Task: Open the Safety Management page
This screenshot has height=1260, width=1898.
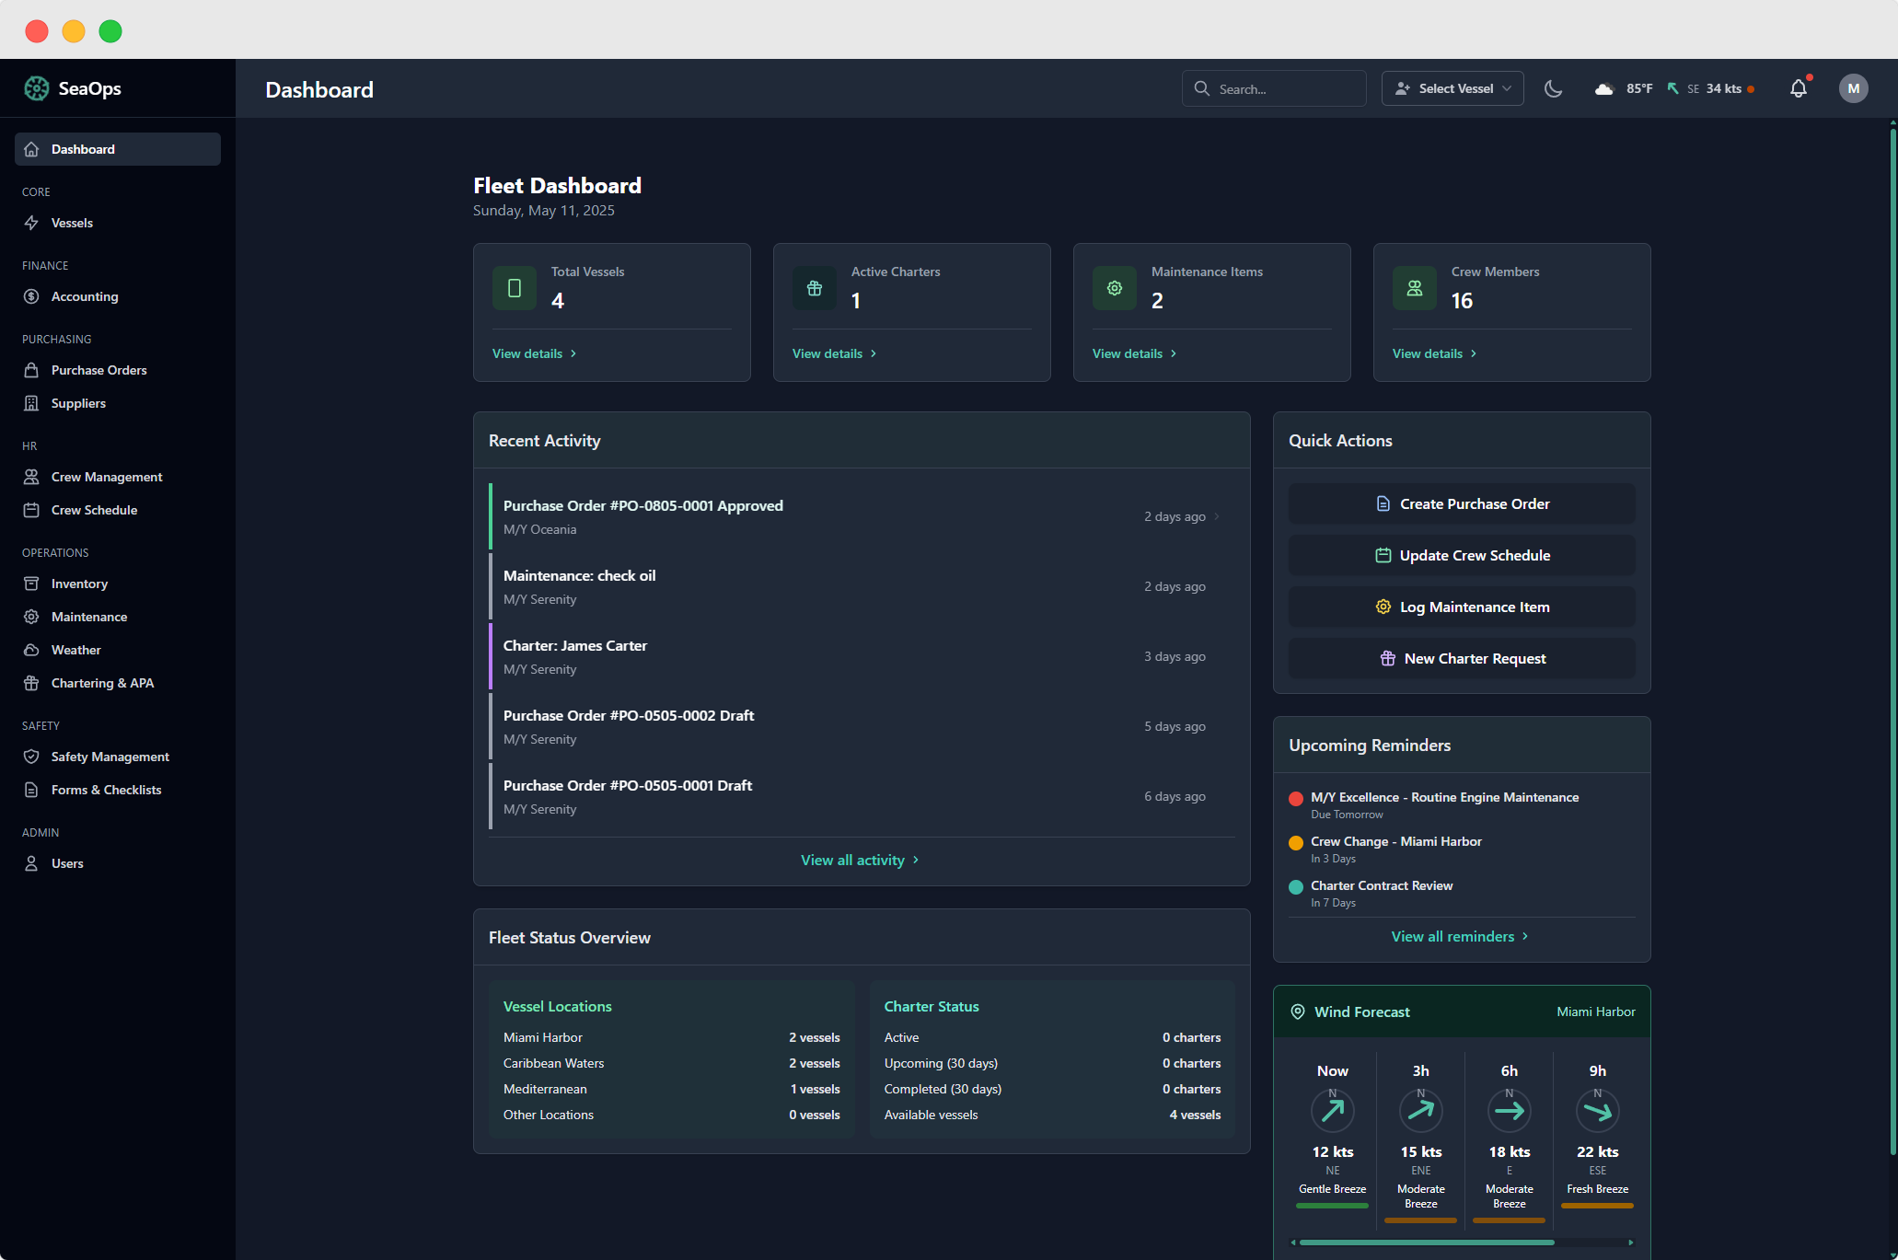Action: 110,757
